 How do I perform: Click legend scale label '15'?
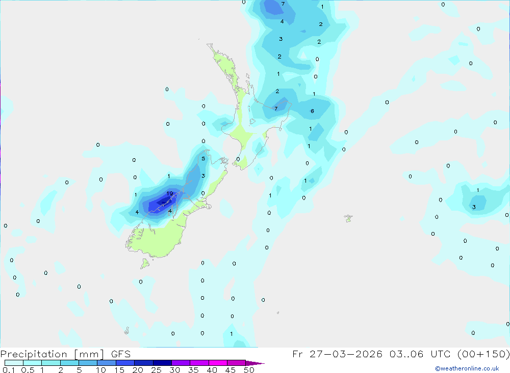click(x=119, y=370)
